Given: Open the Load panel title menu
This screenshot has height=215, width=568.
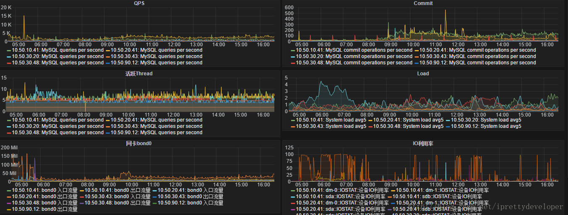Looking at the screenshot, I should tap(423, 73).
